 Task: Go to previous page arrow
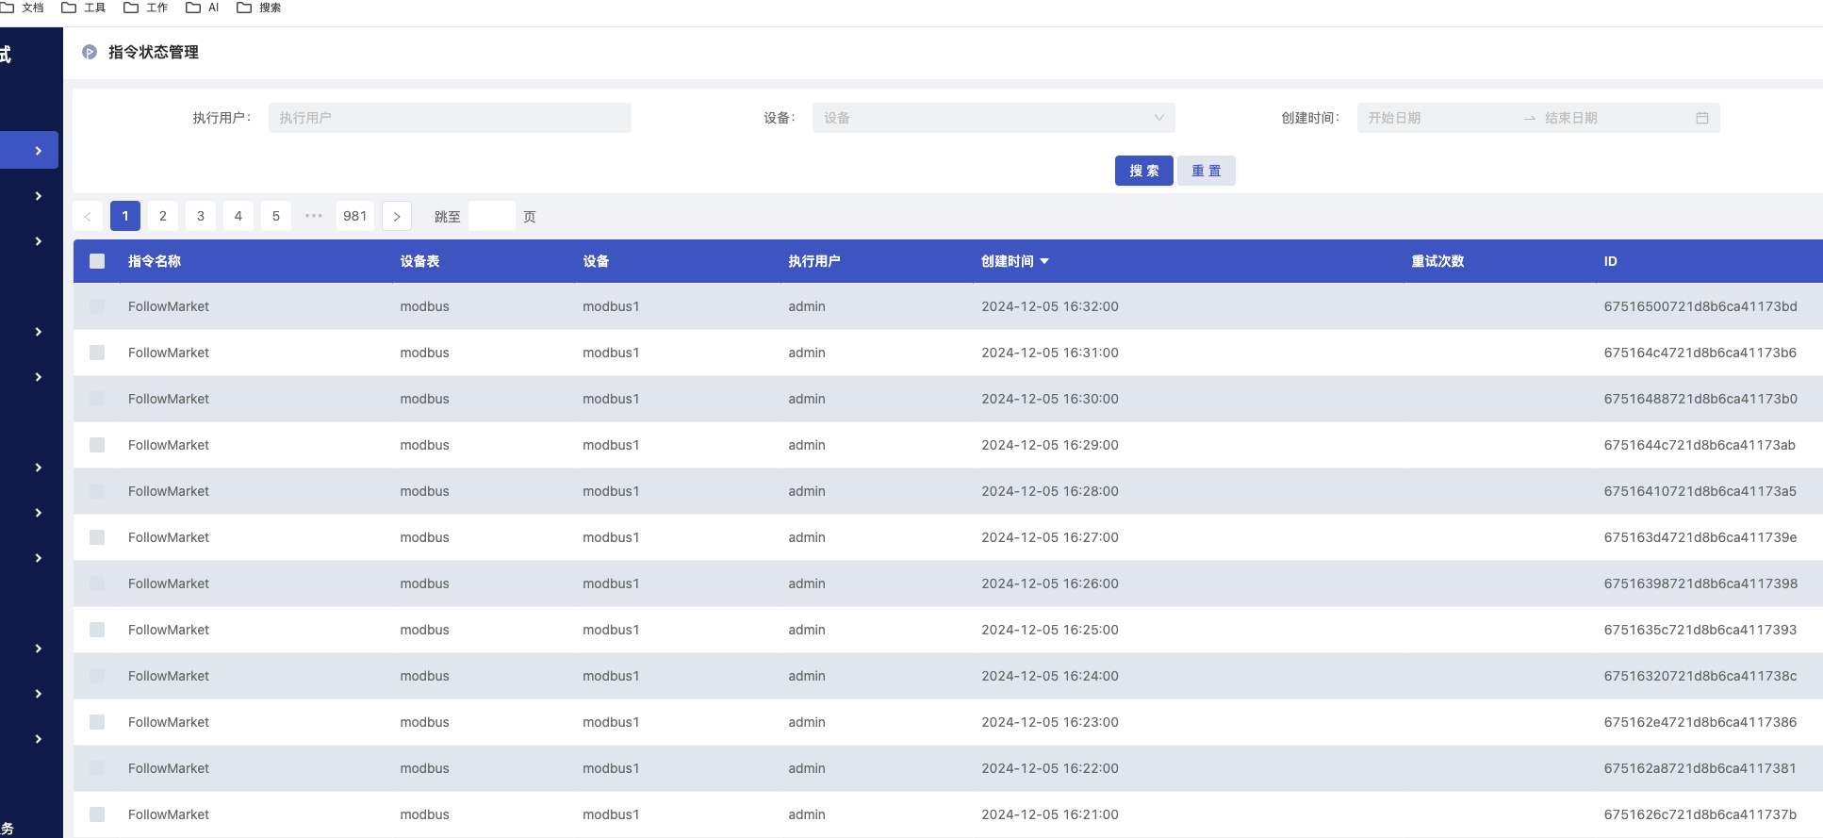pyautogui.click(x=88, y=216)
